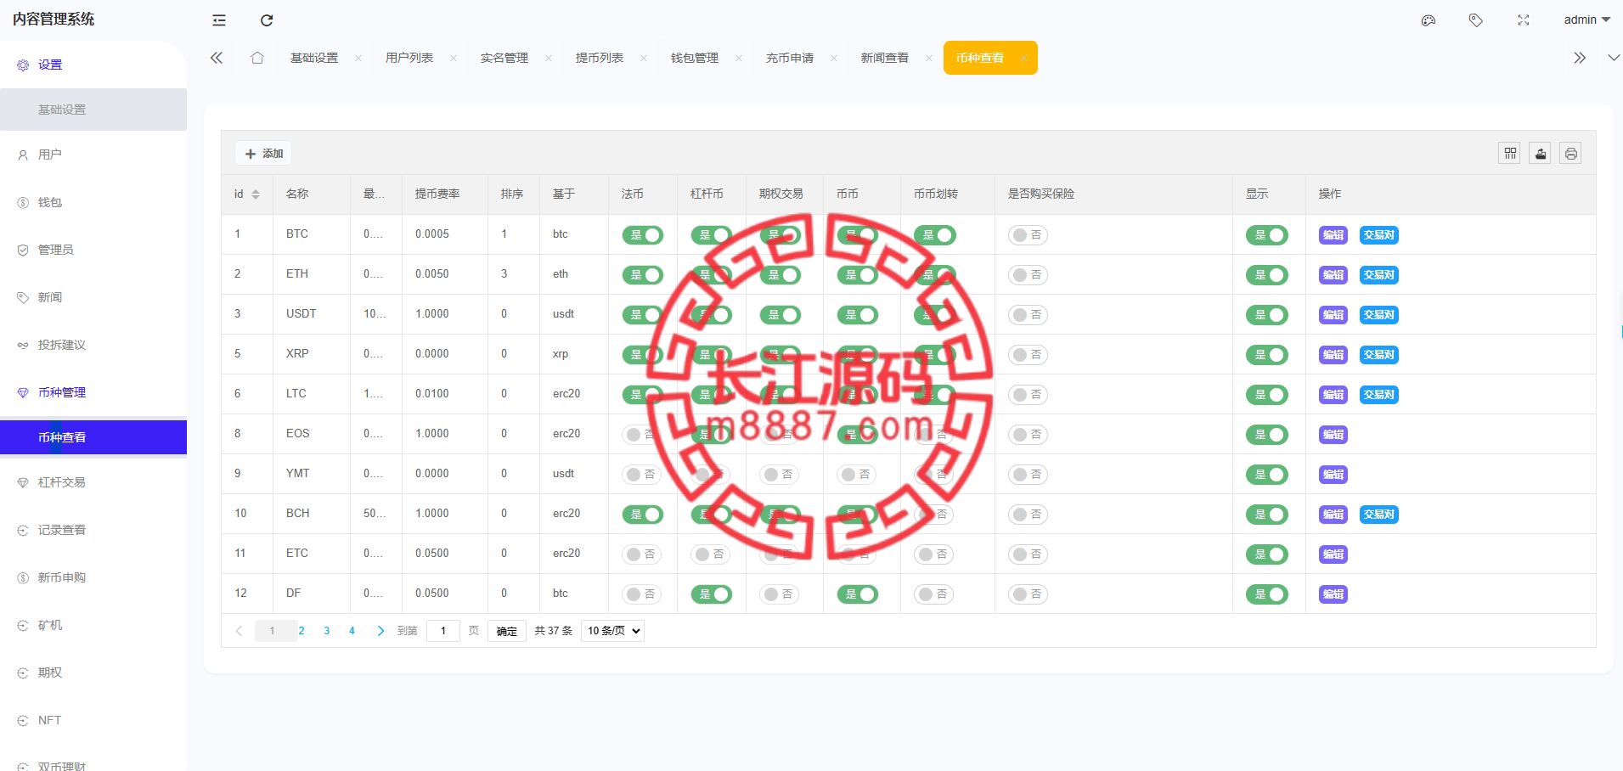Expand 记录查看 sidebar menu

coord(93,530)
